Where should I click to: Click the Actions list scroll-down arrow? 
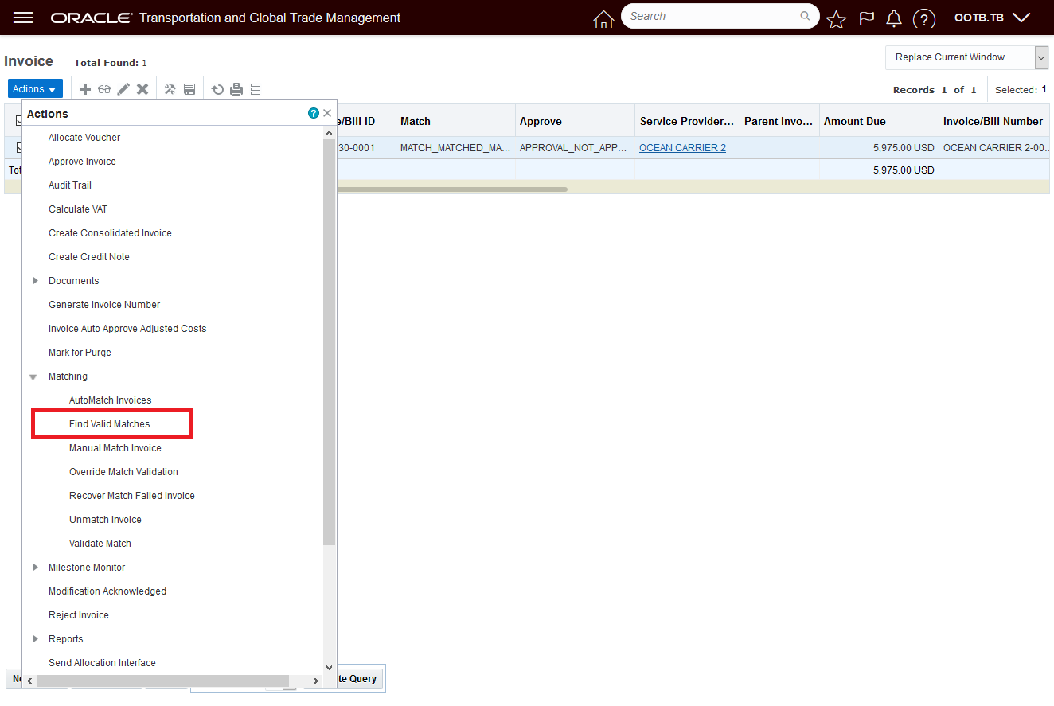[330, 668]
